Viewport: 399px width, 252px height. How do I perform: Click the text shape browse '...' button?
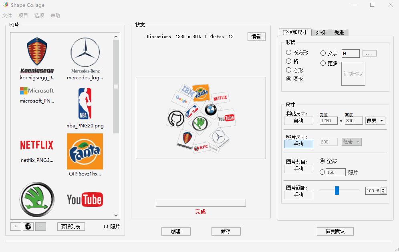(x=369, y=53)
